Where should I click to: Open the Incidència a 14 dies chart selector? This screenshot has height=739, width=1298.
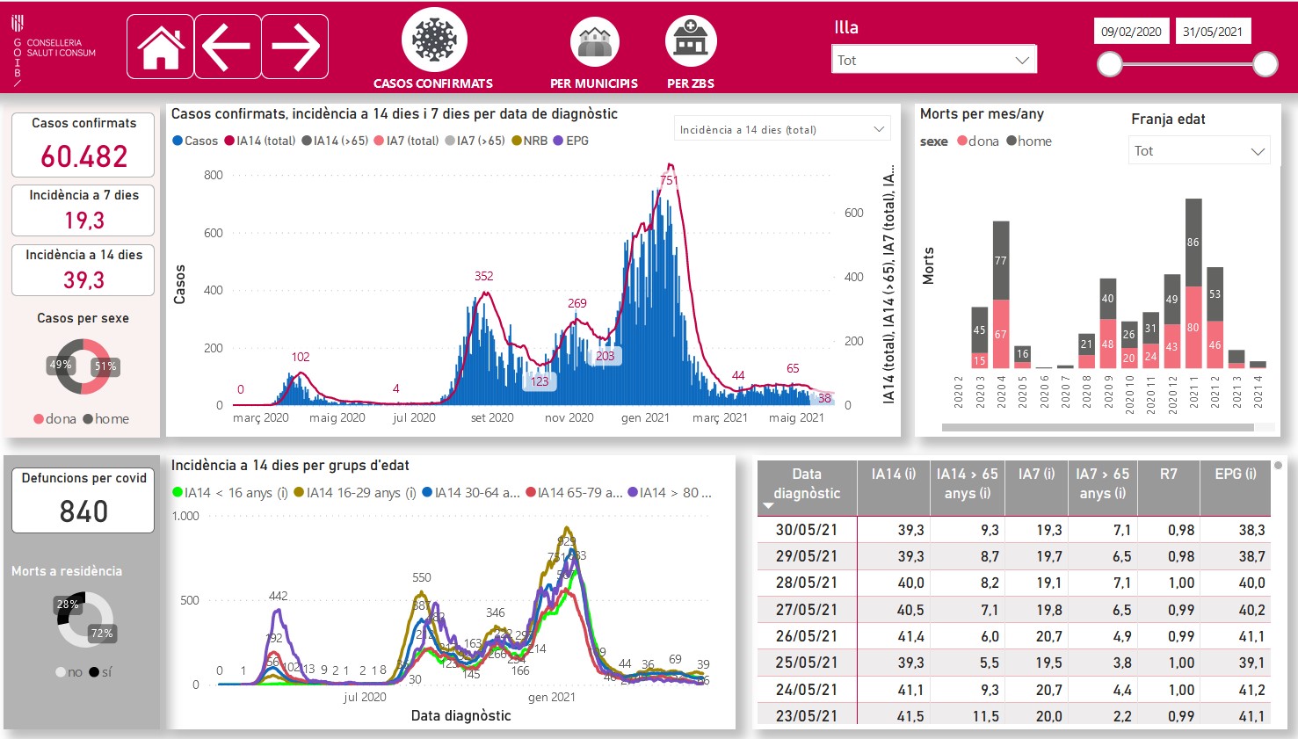click(781, 129)
